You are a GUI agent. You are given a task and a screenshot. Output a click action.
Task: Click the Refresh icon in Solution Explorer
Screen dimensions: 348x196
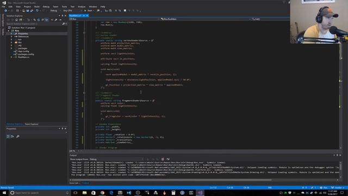pyautogui.click(x=39, y=20)
